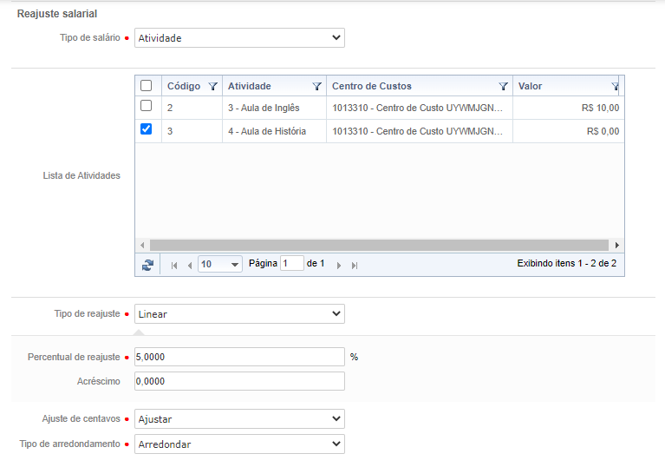Viewport: 665px width, 467px height.
Task: Go to first page of grid
Action: [x=174, y=265]
